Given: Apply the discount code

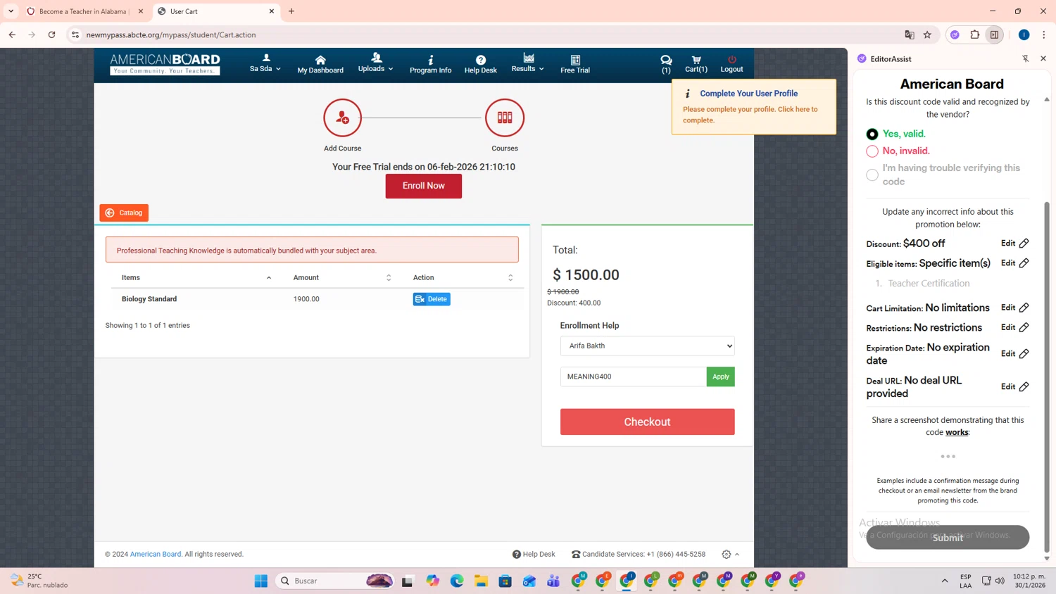Looking at the screenshot, I should pos(720,377).
